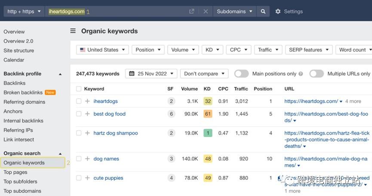Check the best dog food checkbox

[79, 114]
